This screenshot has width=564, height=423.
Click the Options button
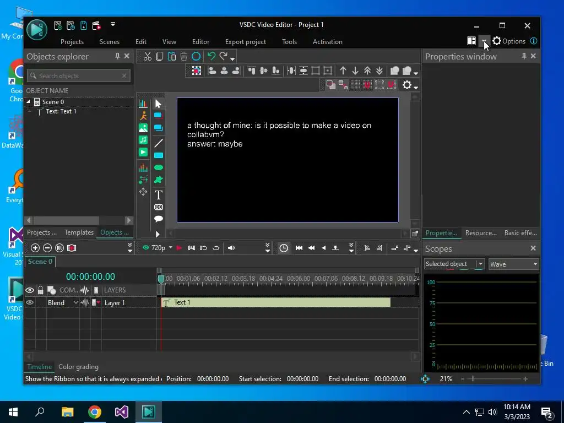509,41
